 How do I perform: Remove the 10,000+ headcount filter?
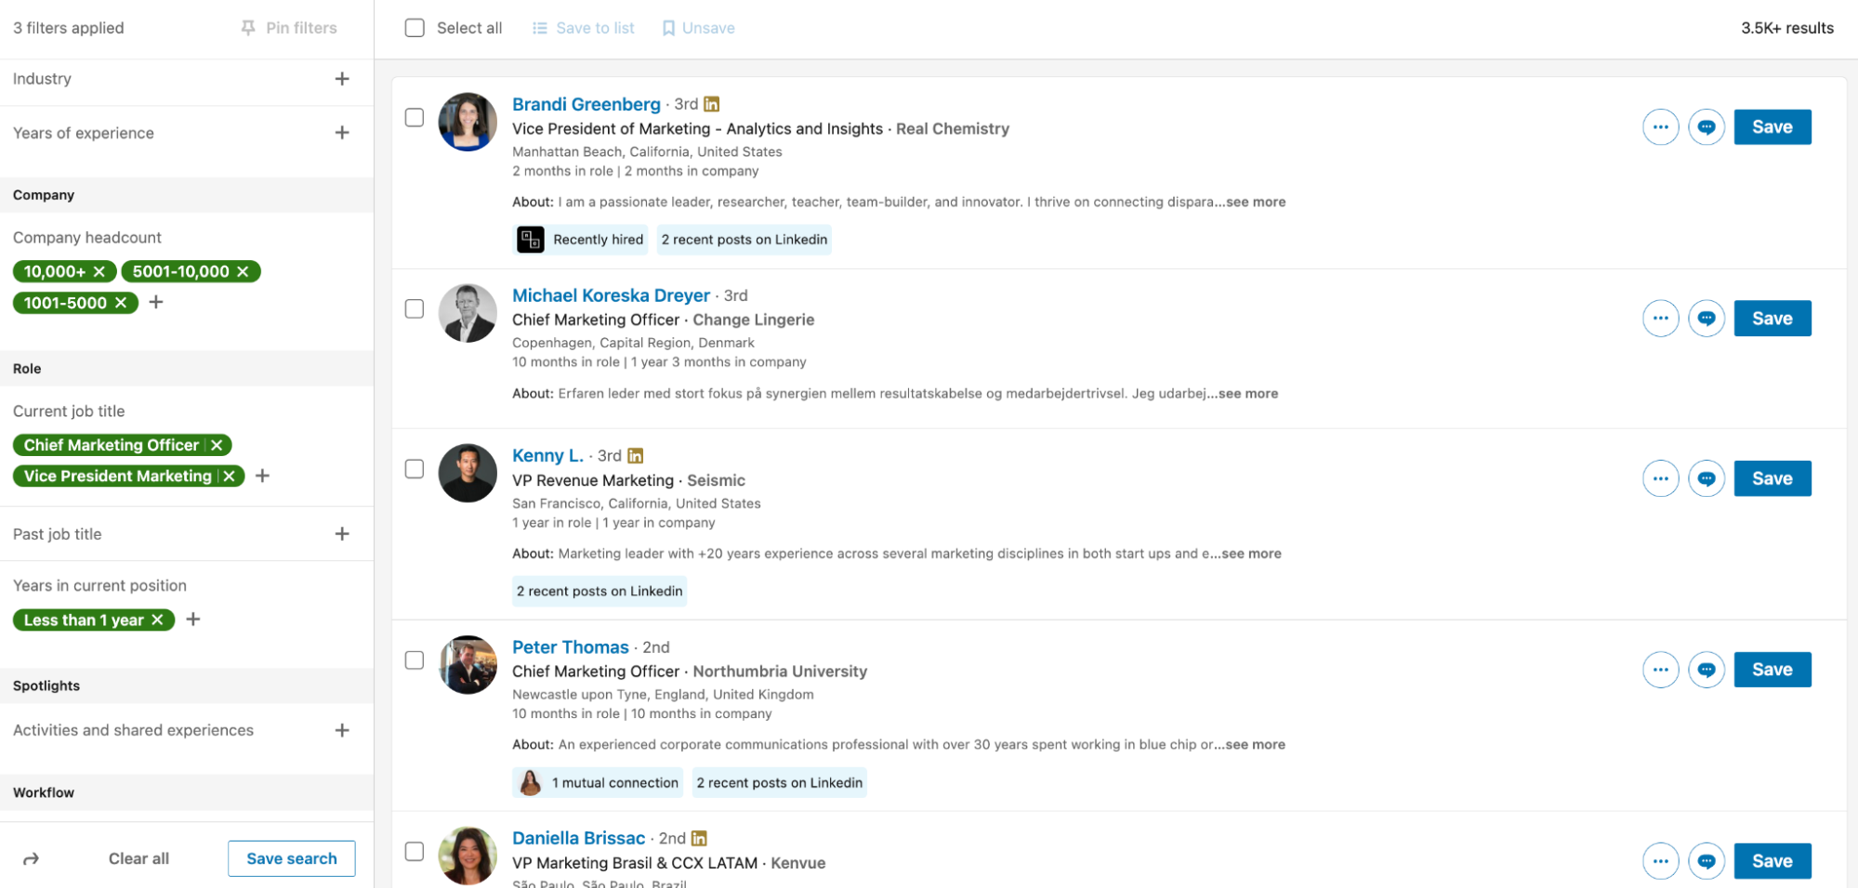[99, 272]
